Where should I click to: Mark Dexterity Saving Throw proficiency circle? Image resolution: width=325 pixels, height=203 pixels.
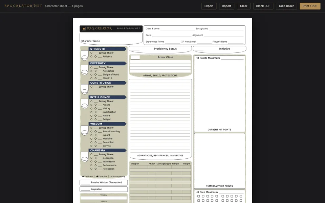click(91, 67)
